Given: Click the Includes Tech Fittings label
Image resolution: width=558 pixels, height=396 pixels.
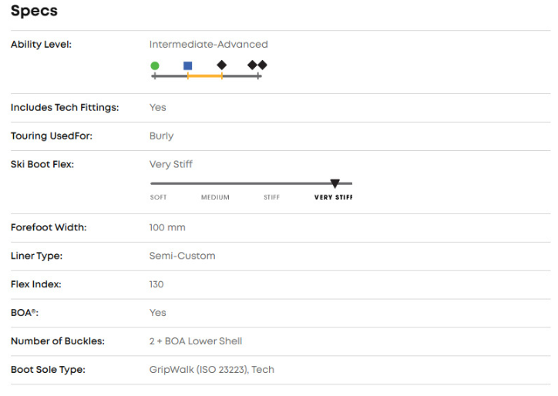Looking at the screenshot, I should click(x=65, y=108).
